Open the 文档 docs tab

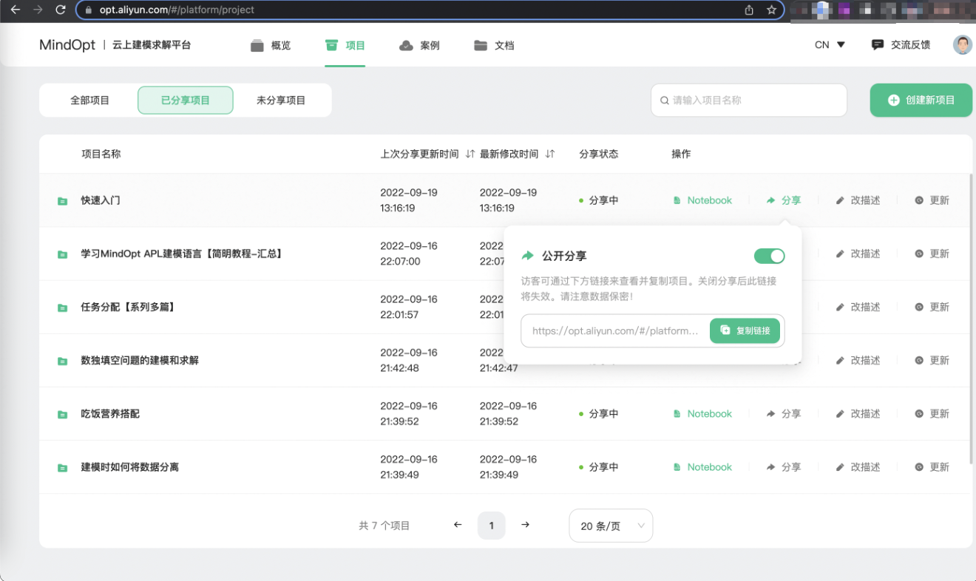pos(494,45)
